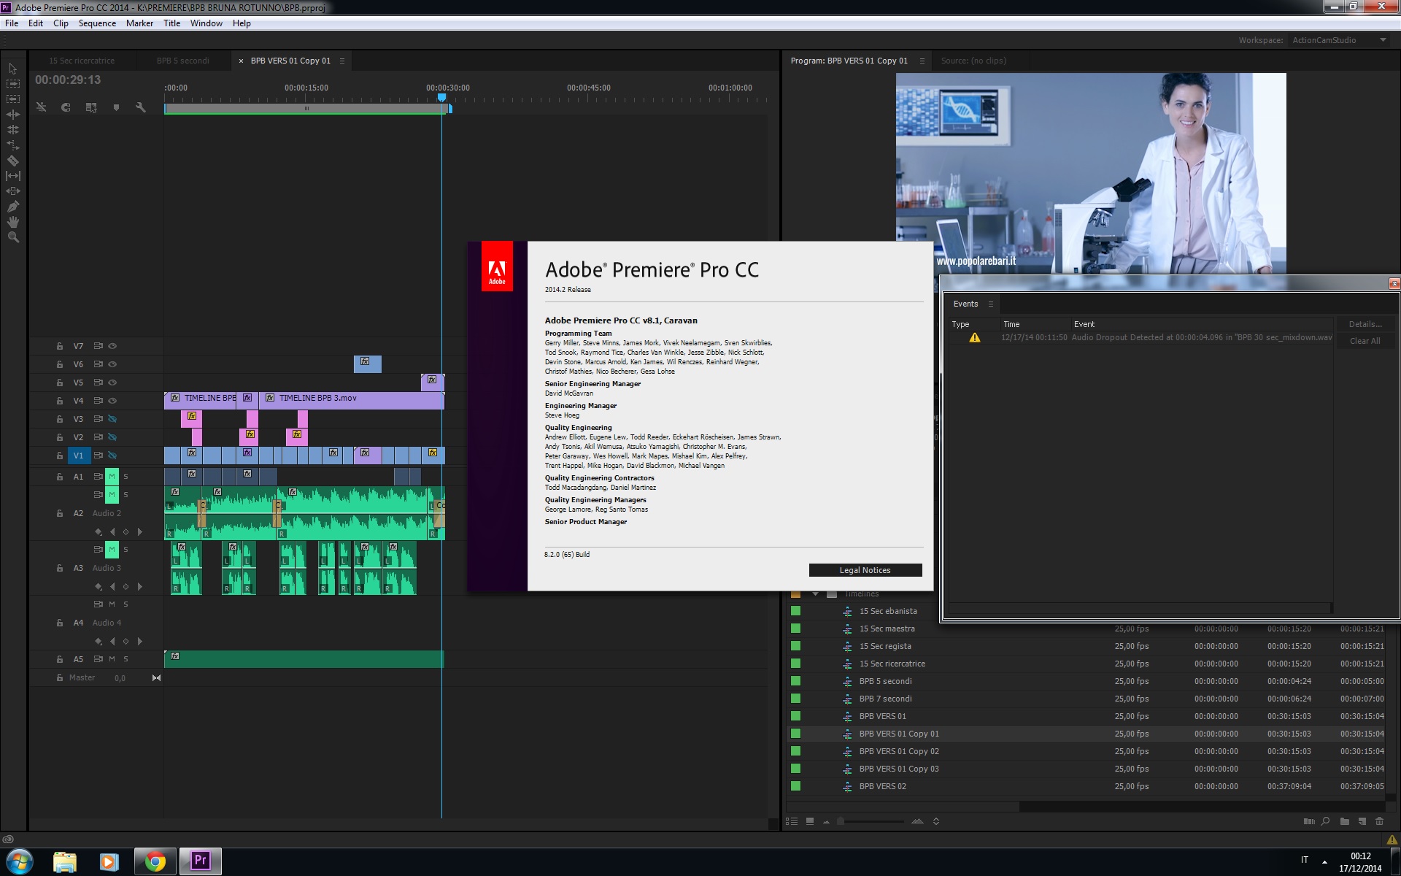Toggle nest sequences as individual clips
The image size is (1401, 876).
click(42, 107)
